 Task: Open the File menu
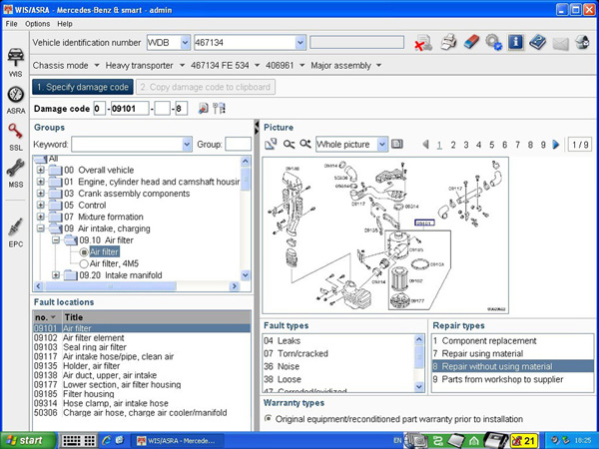click(11, 24)
